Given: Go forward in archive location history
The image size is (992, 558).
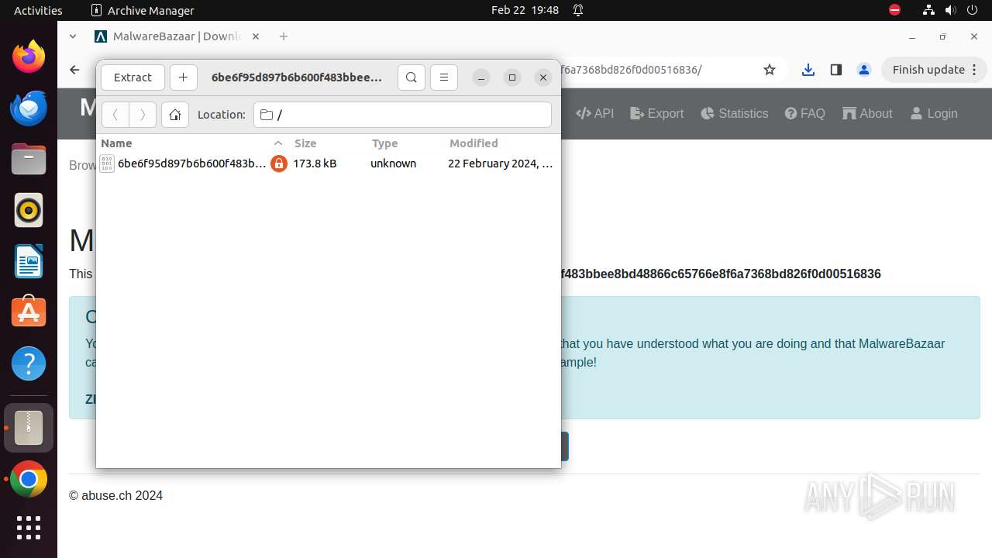Looking at the screenshot, I should pyautogui.click(x=143, y=115).
